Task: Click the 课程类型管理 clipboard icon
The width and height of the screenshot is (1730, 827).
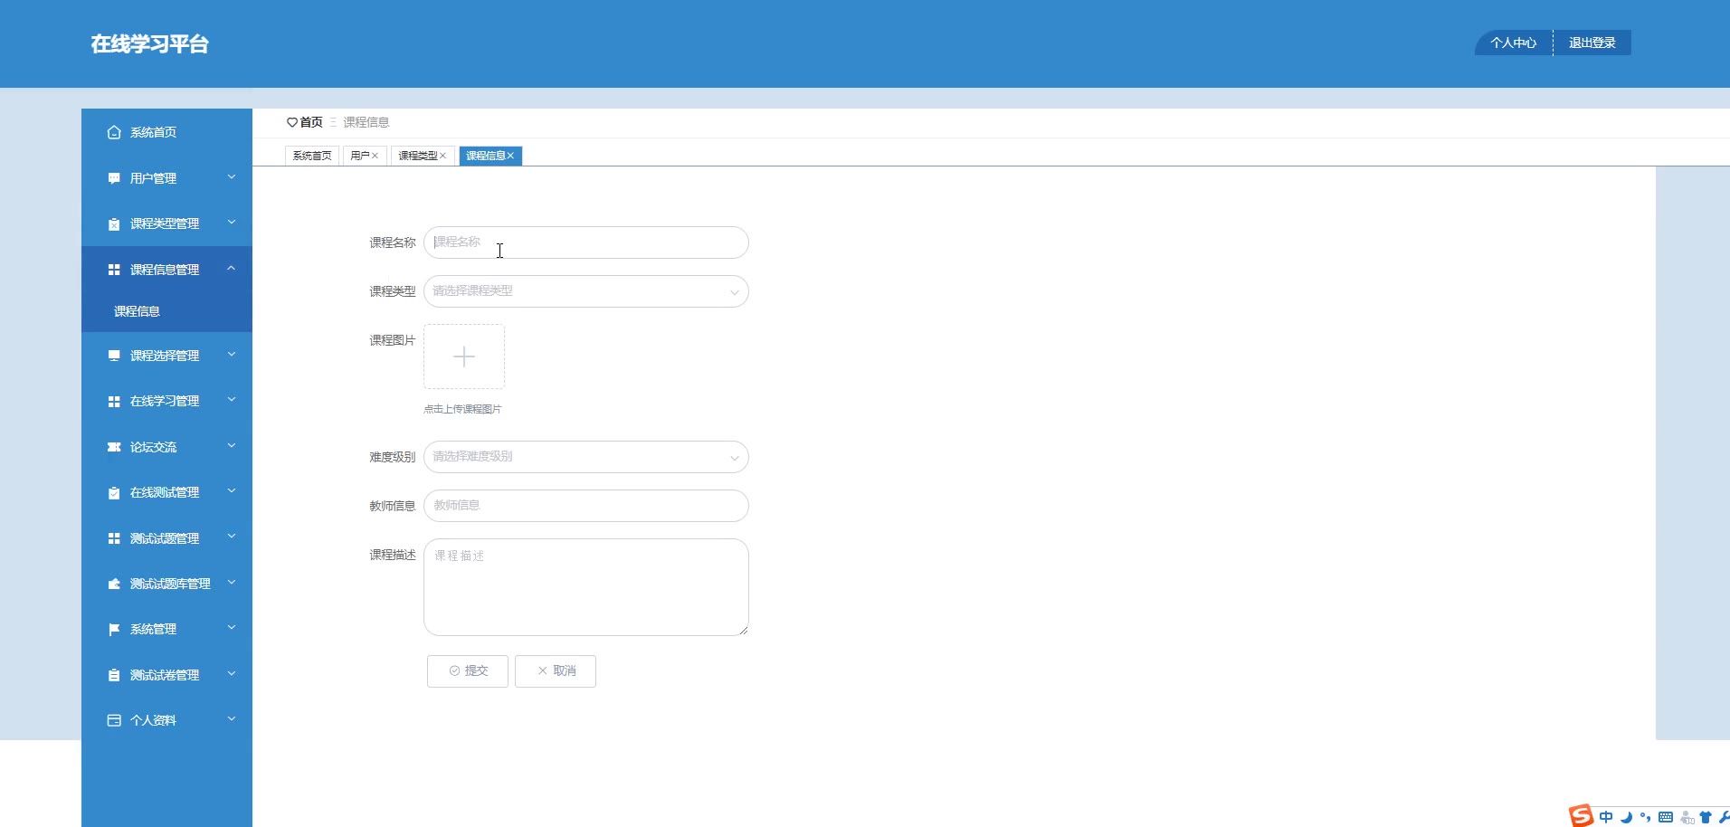Action: (x=114, y=223)
